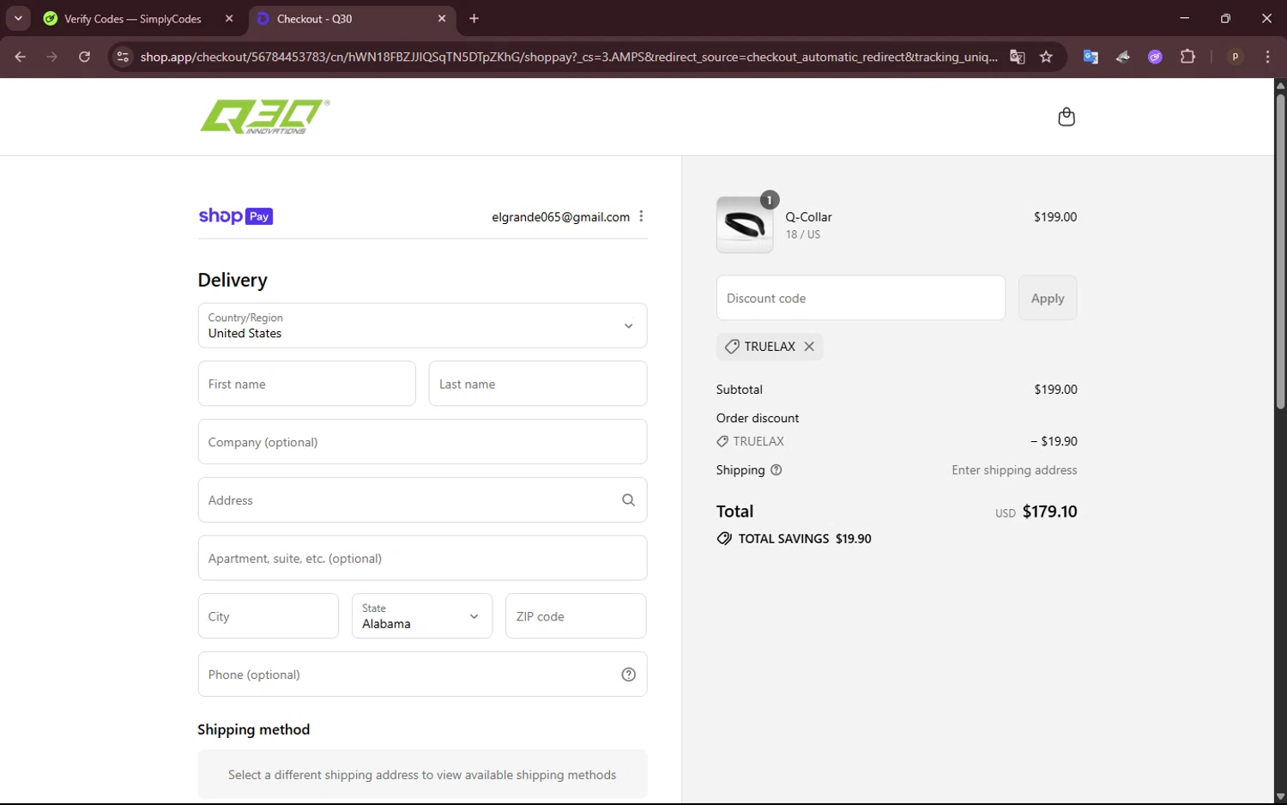
Task: Close the Checkout Q30 tab
Action: pyautogui.click(x=442, y=18)
